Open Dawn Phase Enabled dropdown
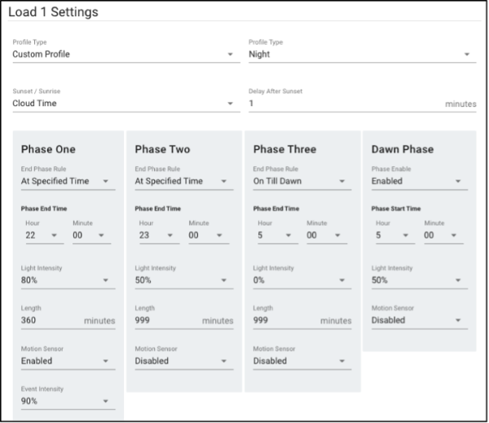 (x=420, y=182)
